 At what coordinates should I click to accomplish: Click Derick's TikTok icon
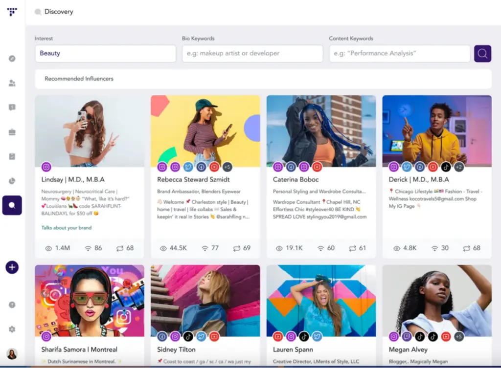click(x=446, y=167)
